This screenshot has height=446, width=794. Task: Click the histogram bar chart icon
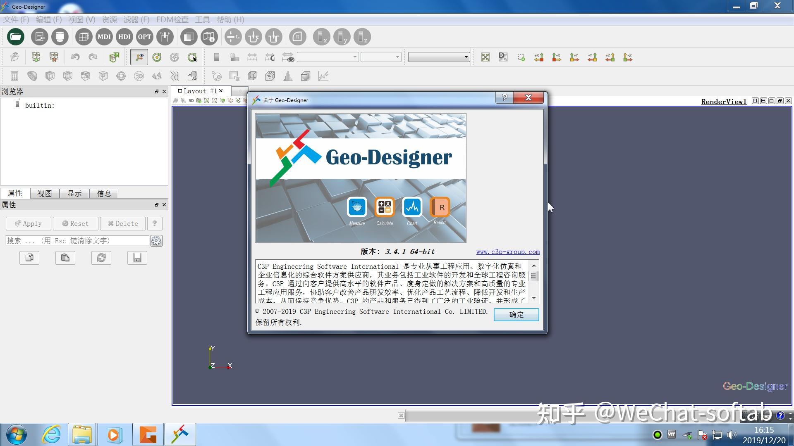click(287, 76)
